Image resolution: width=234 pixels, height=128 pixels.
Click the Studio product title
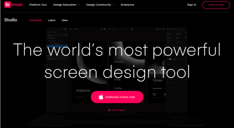pyautogui.click(x=11, y=20)
